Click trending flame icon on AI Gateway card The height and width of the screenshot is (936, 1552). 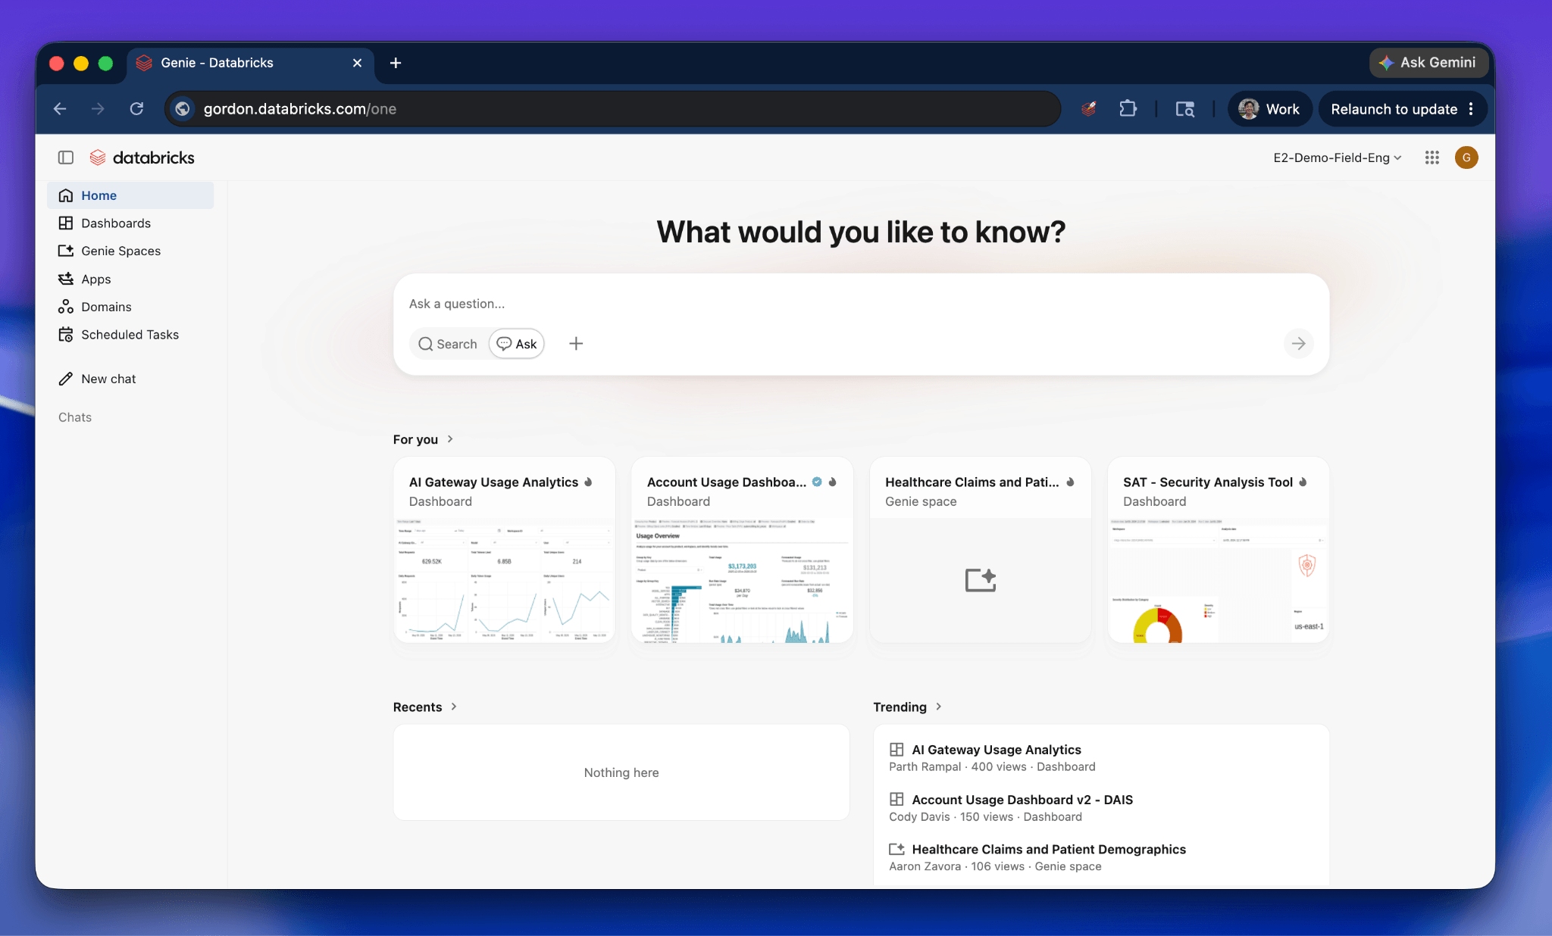point(588,482)
